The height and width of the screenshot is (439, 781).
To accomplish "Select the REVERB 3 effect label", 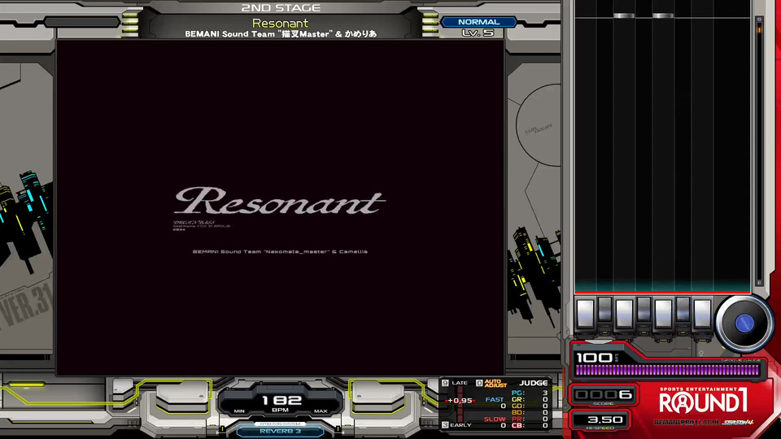I will tap(281, 431).
